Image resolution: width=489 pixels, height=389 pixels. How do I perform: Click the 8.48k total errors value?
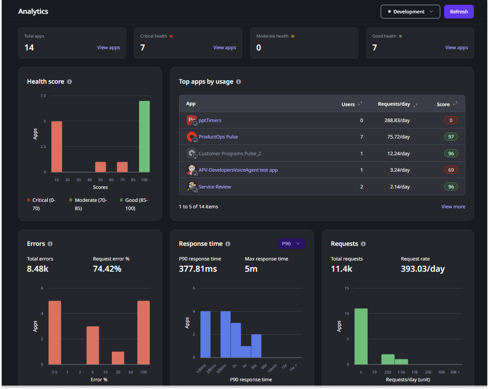[x=38, y=269]
